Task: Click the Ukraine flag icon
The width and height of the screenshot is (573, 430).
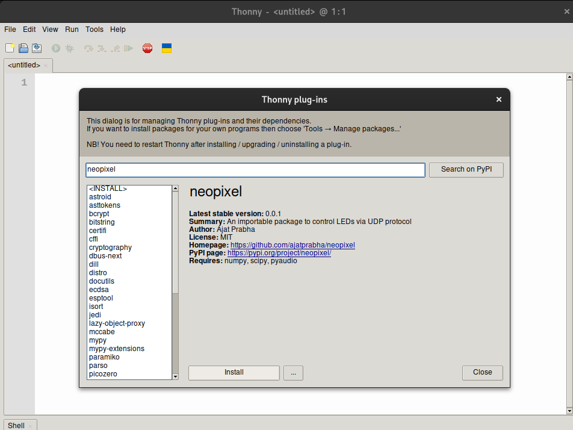Action: pyautogui.click(x=167, y=48)
